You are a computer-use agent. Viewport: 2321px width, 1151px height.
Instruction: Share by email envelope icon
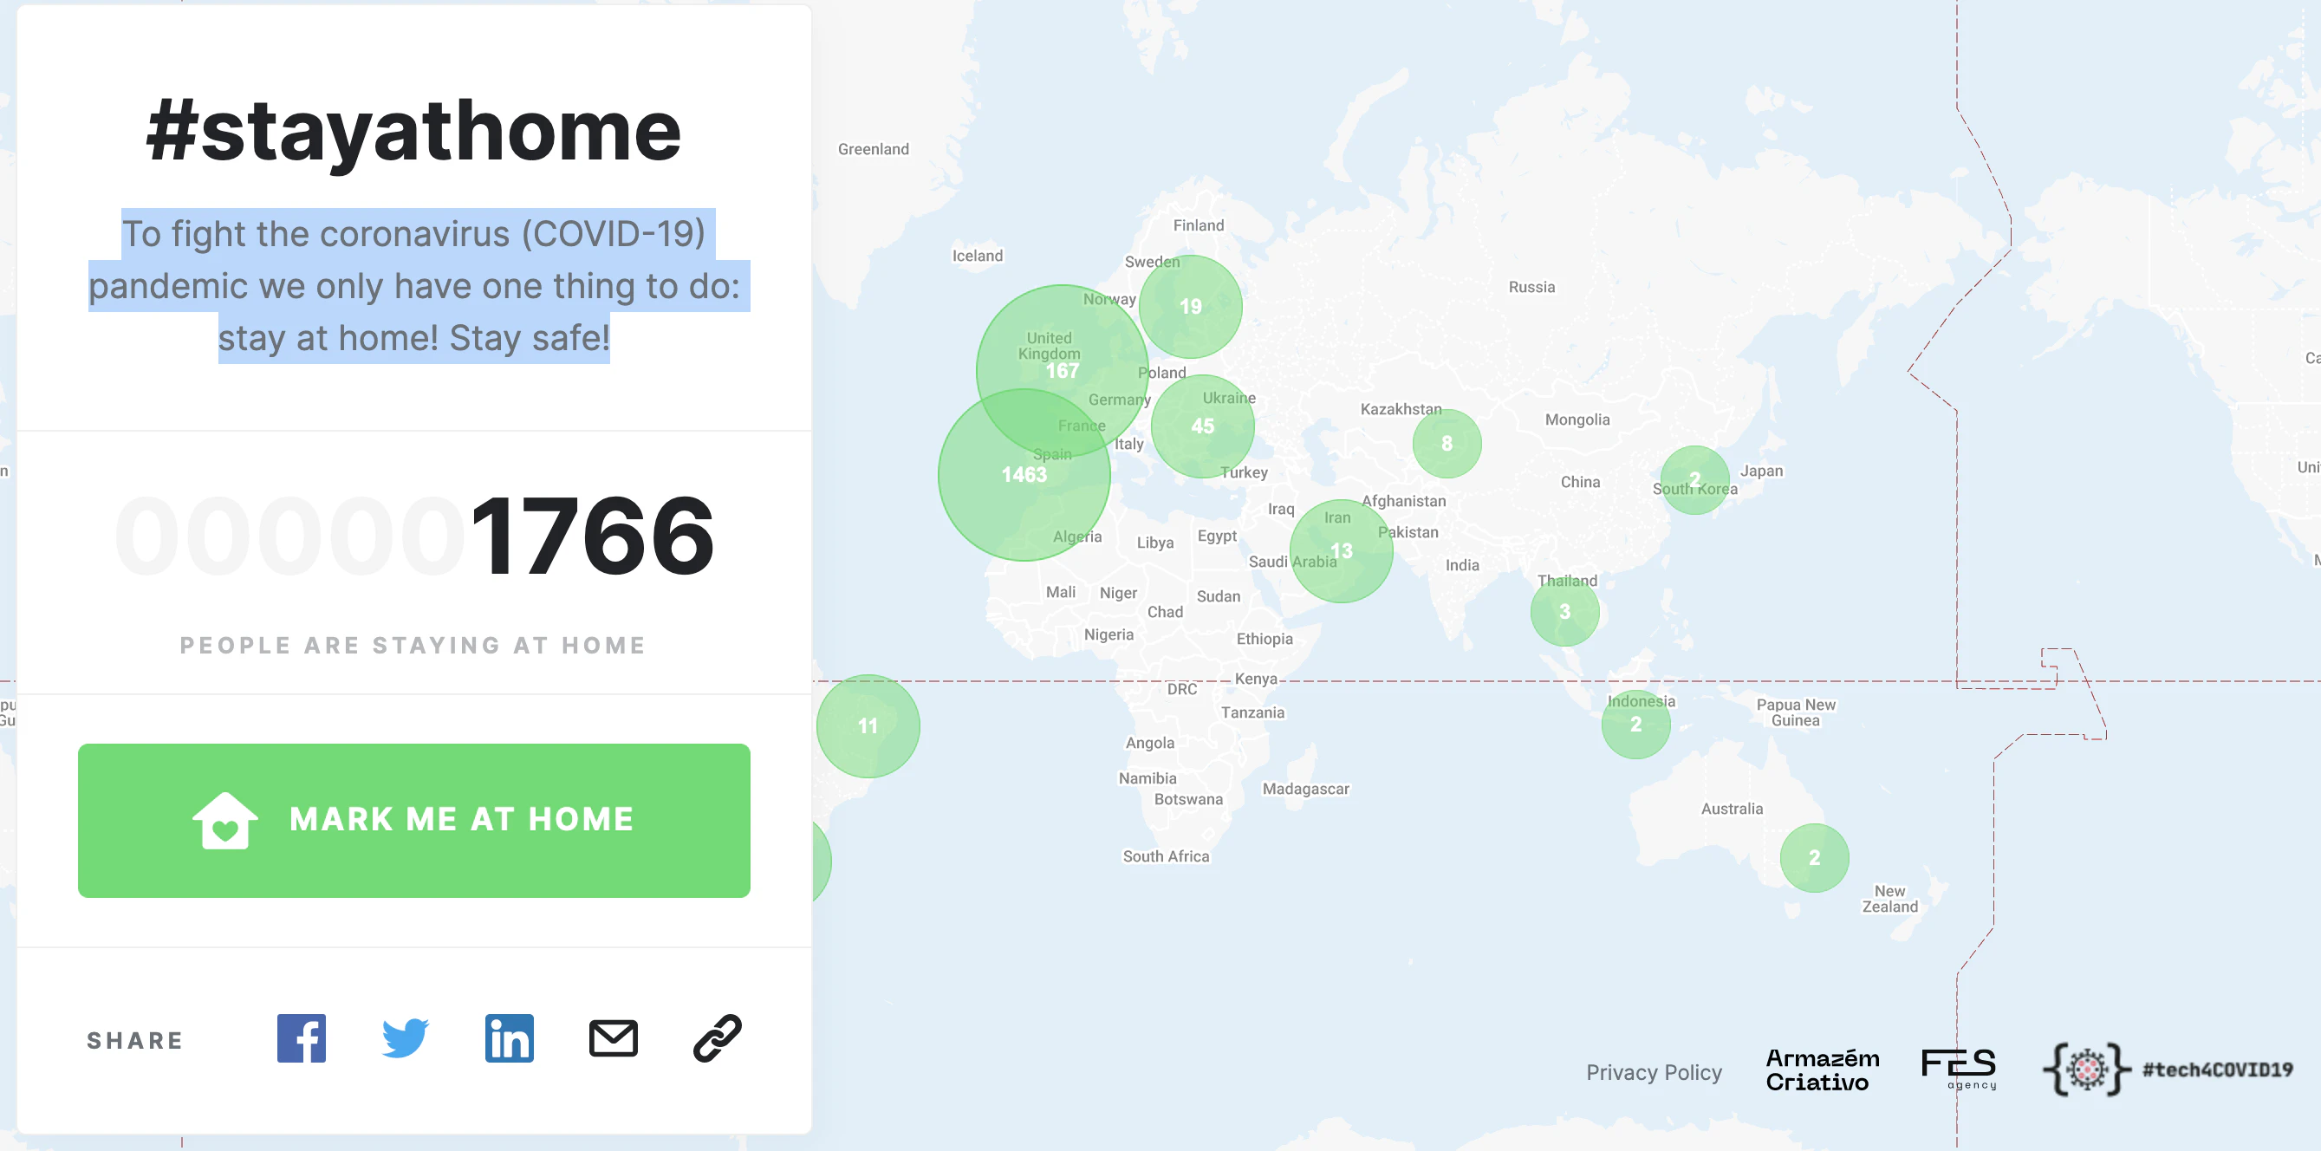[x=614, y=1038]
